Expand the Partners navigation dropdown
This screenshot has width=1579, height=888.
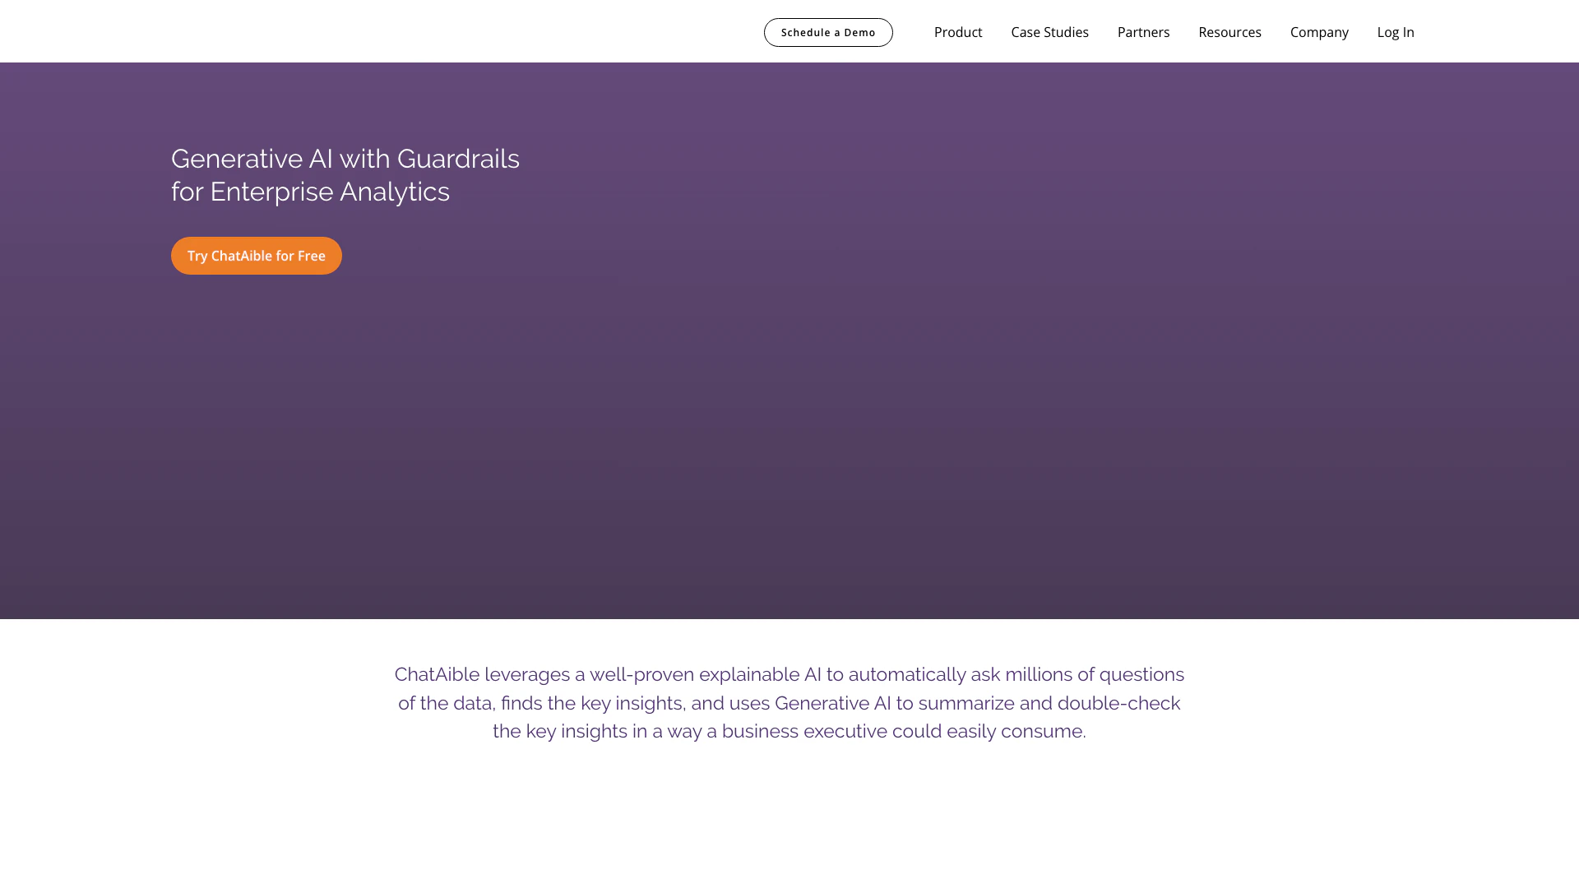pyautogui.click(x=1143, y=32)
